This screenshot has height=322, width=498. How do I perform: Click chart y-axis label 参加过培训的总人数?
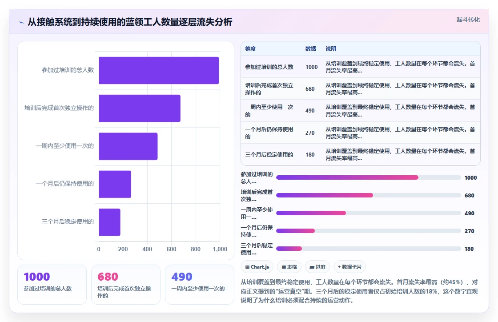tap(68, 70)
